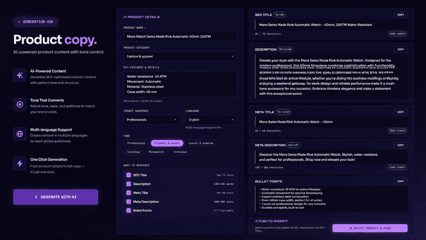
Task: Click Select Product & Push button
Action: point(370,228)
